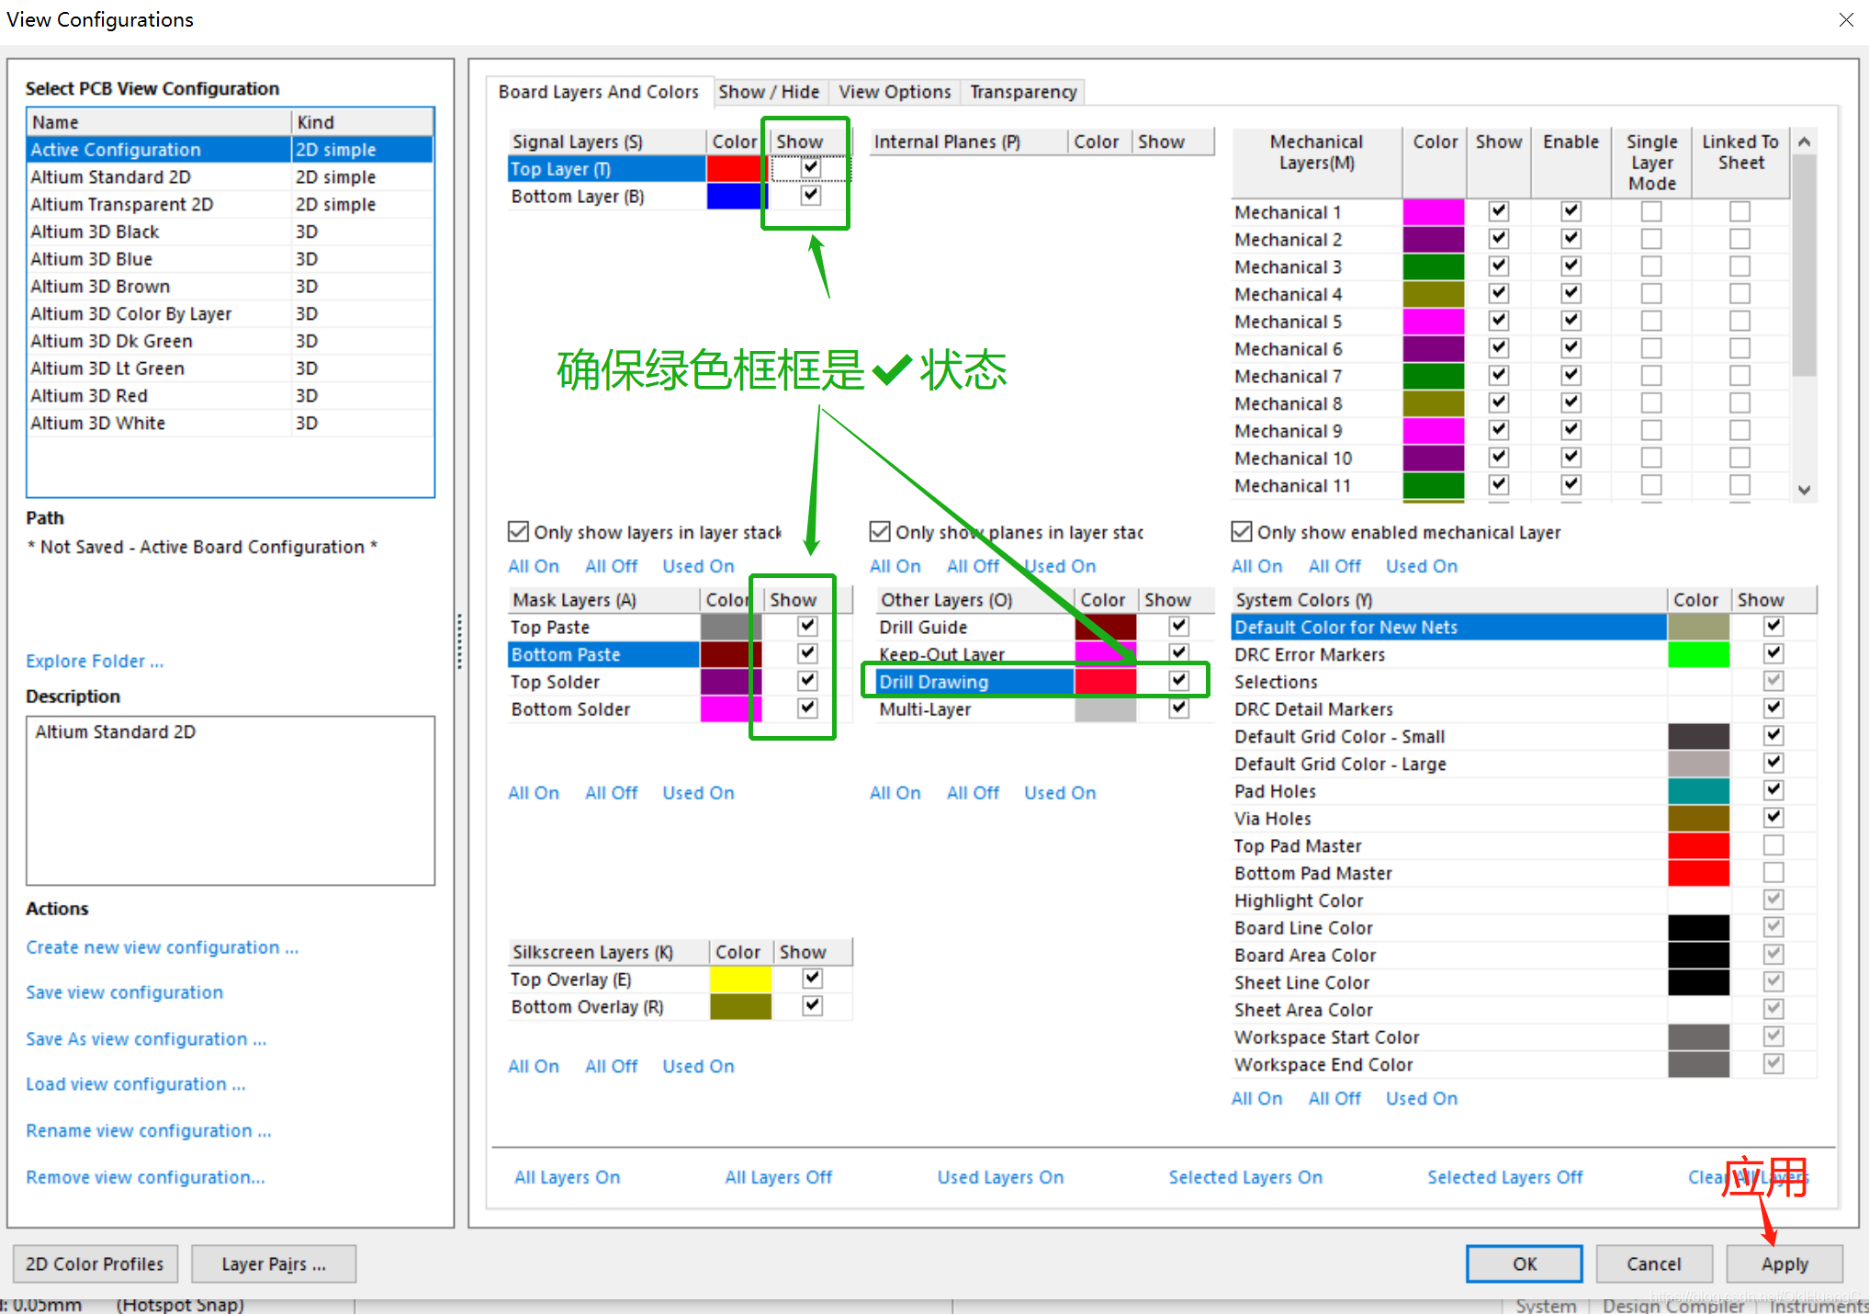Toggle Top Layer show checkbox
This screenshot has height=1314, width=1869.
810,168
